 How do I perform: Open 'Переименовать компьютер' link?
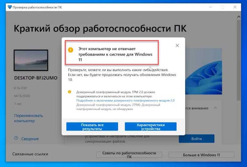(29, 118)
